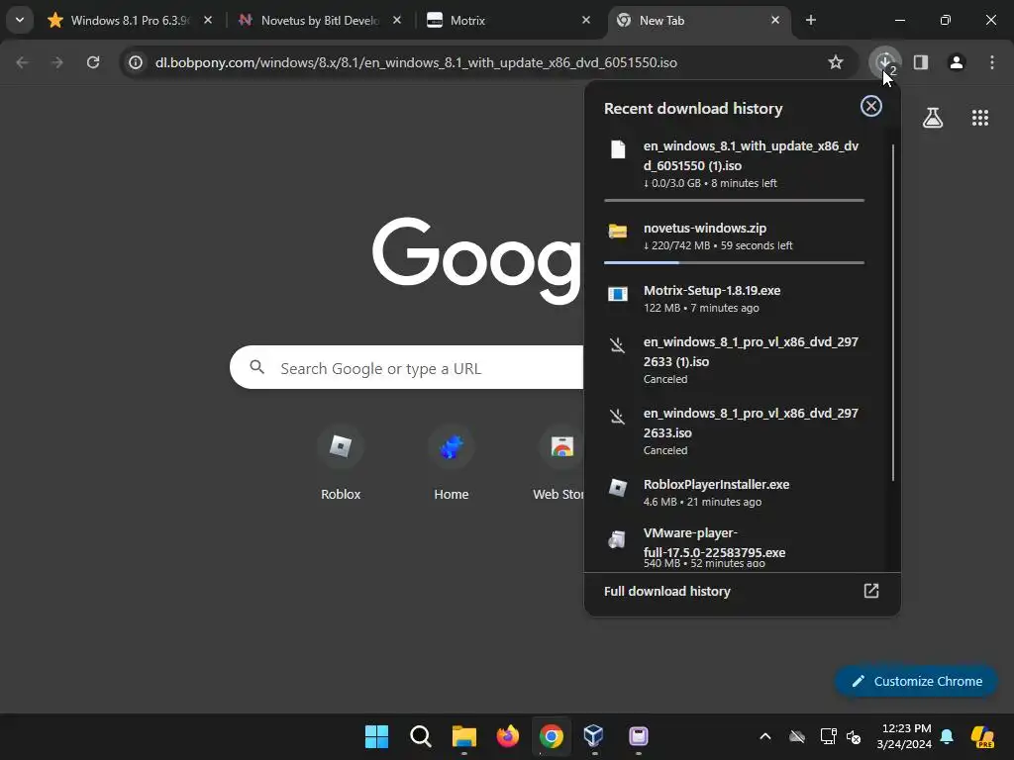Image resolution: width=1014 pixels, height=760 pixels.
Task: Click Full download history link
Action: 666,591
